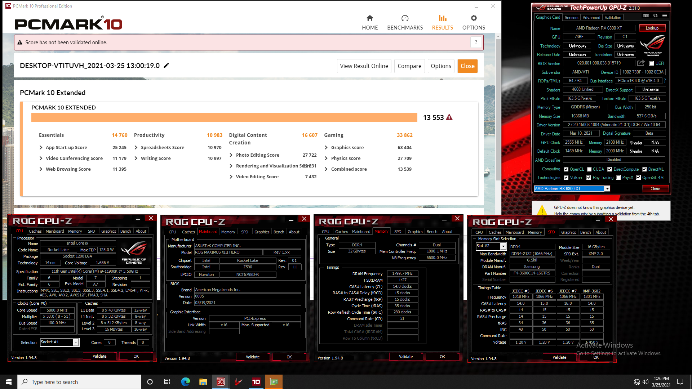Click the green circuit-board taskbar icon
This screenshot has height=389, width=692.
coord(274,382)
